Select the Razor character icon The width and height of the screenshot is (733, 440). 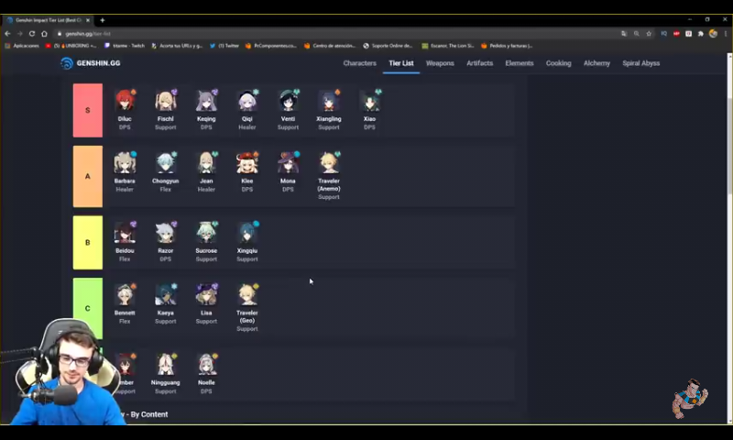pyautogui.click(x=166, y=233)
